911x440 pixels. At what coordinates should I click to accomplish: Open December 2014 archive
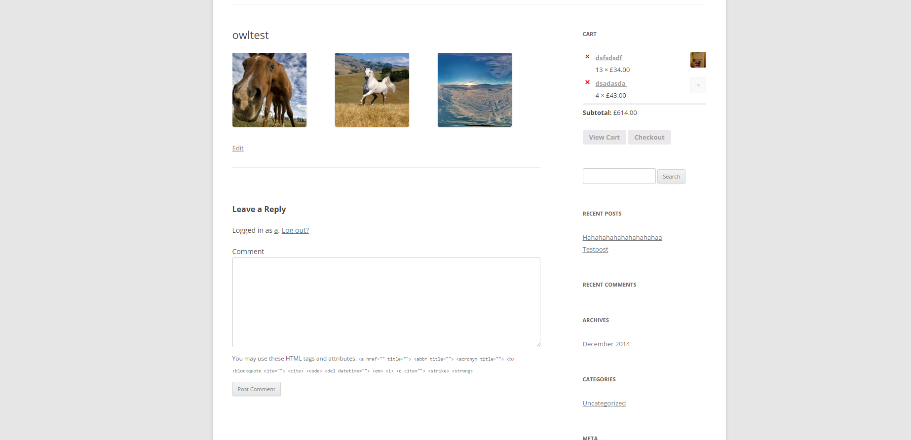pyautogui.click(x=606, y=344)
